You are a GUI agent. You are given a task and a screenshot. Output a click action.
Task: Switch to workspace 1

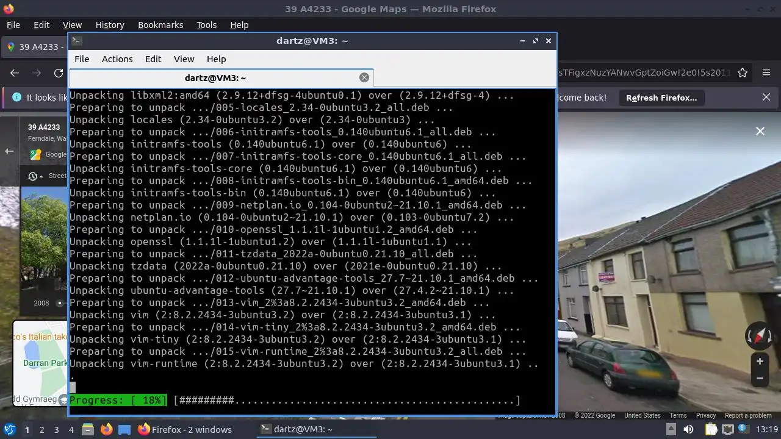[x=27, y=429]
